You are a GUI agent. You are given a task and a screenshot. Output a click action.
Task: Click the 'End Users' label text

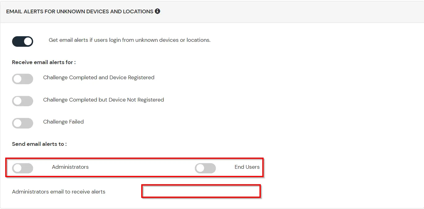pyautogui.click(x=247, y=167)
